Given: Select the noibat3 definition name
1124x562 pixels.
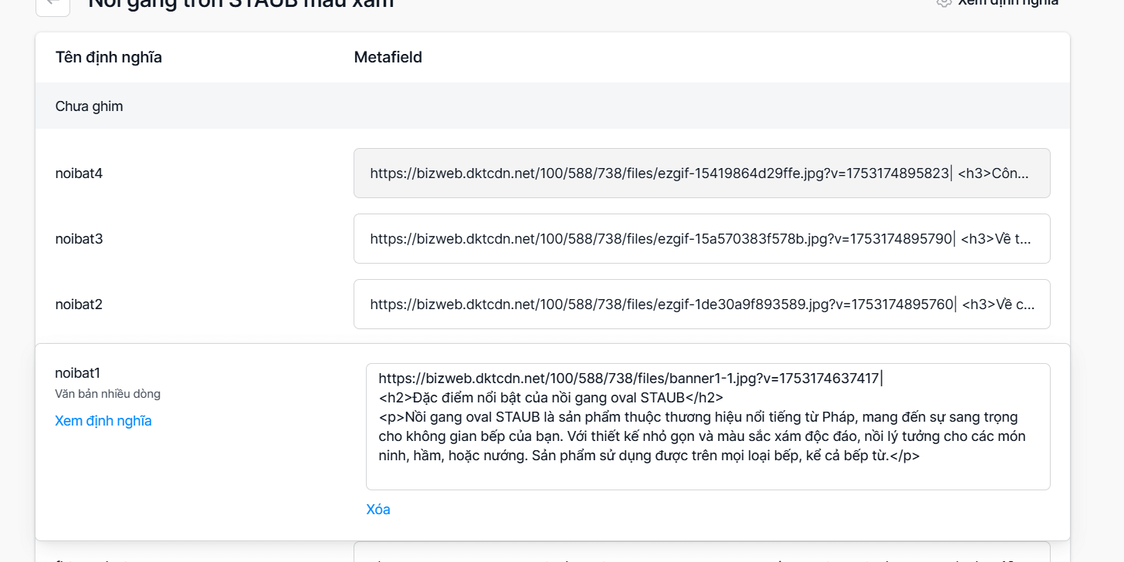Looking at the screenshot, I should pos(79,239).
